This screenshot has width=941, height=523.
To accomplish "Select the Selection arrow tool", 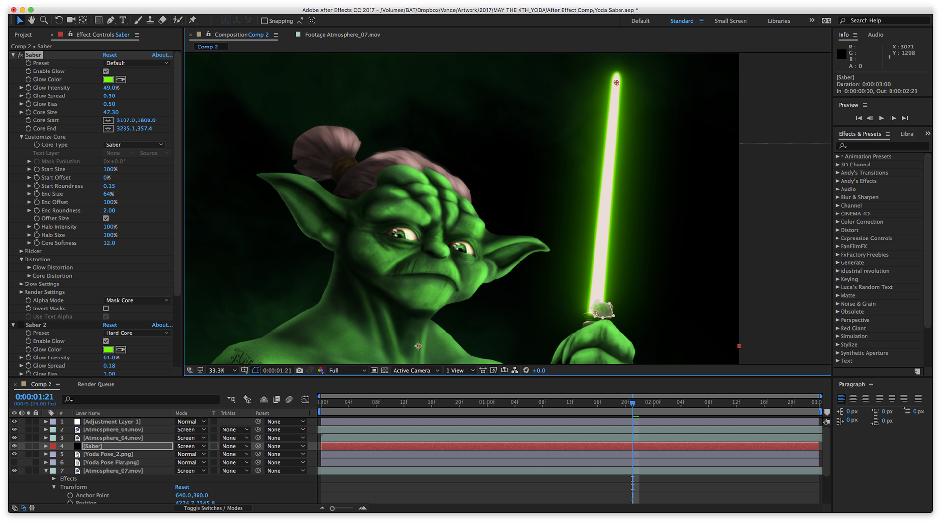I will click(20, 20).
